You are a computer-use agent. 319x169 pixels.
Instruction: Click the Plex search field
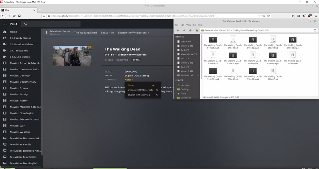pyautogui.click(x=51, y=24)
